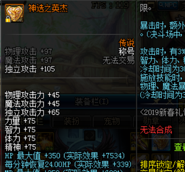Click the green 查看 option
The width and height of the screenshot is (185, 172).
pos(180,147)
